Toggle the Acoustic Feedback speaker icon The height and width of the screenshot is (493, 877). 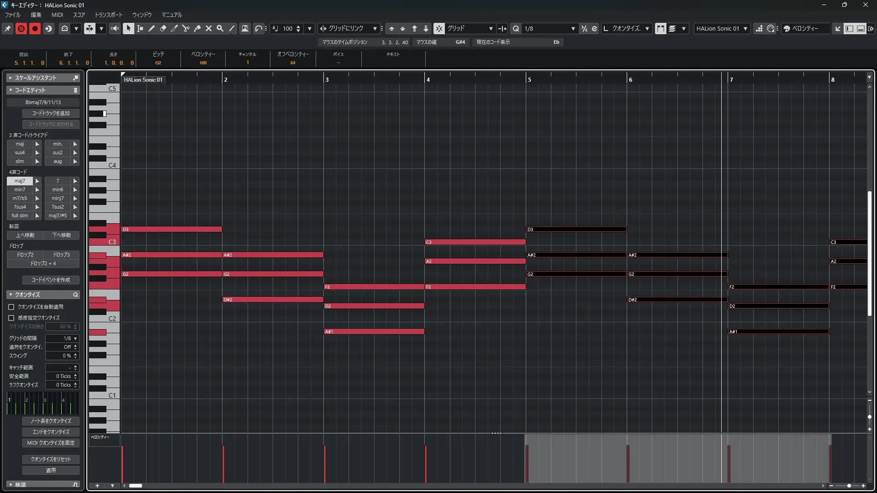pos(115,28)
